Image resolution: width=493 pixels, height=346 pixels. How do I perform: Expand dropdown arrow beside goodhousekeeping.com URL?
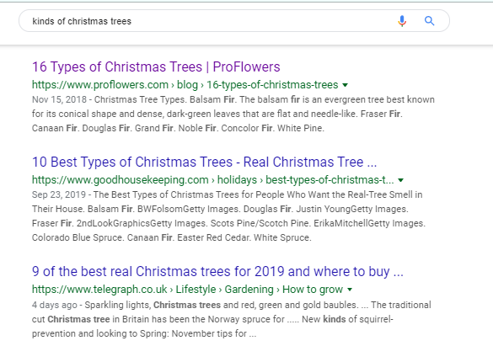[x=400, y=180]
